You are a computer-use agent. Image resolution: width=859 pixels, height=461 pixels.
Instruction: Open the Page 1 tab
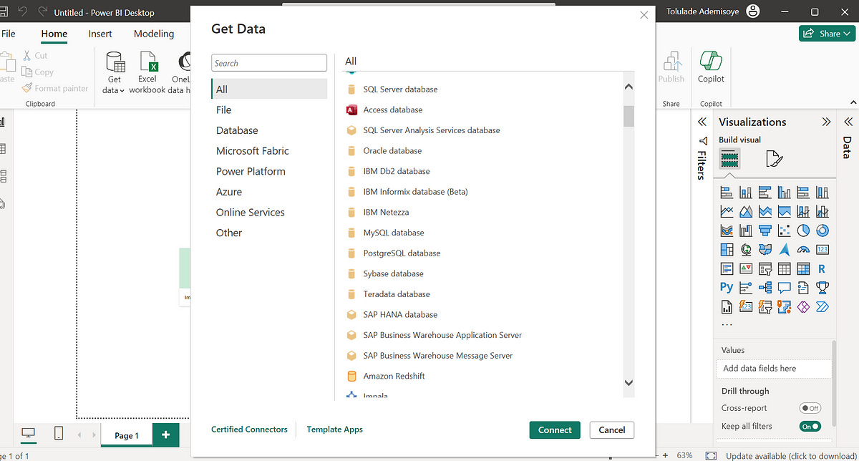click(x=126, y=435)
